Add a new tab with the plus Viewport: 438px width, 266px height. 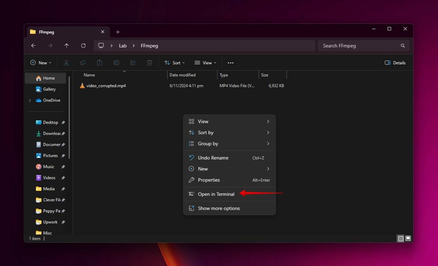(x=118, y=32)
